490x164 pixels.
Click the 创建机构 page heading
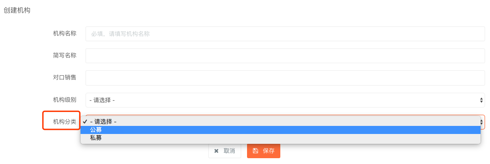click(x=17, y=10)
